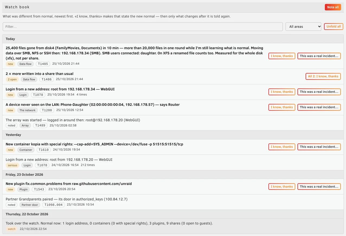Image resolution: width=346 pixels, height=236 pixels.
Task: Click the T1200 technique tag
Action: (x=47, y=110)
